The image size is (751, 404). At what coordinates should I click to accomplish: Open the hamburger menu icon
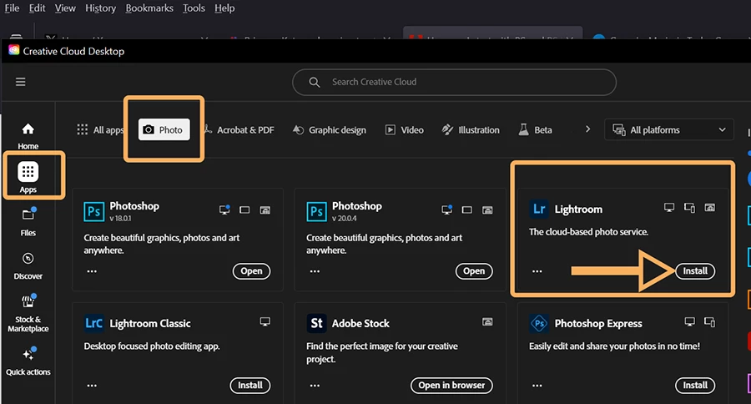21,82
